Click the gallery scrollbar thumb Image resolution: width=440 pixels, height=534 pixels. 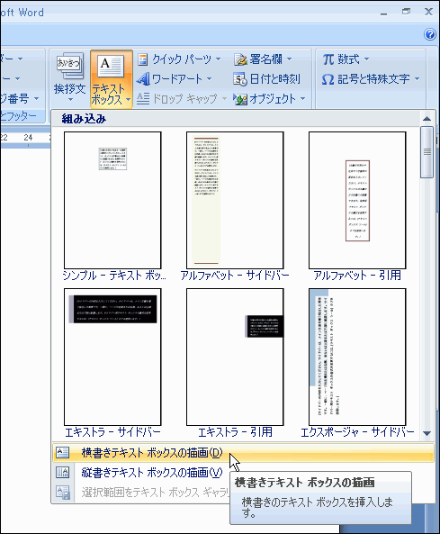427,152
